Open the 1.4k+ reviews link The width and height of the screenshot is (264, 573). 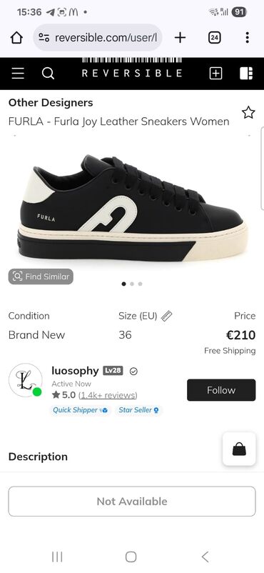point(108,395)
